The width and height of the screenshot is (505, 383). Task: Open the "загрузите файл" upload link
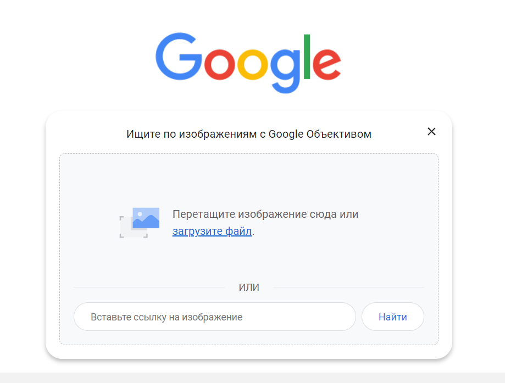click(212, 232)
